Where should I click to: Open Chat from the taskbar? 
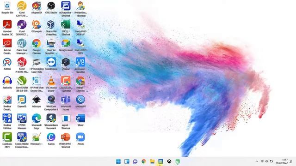pos(135,161)
